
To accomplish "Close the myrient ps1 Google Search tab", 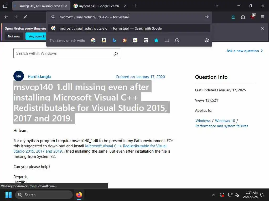I will click(x=125, y=6).
